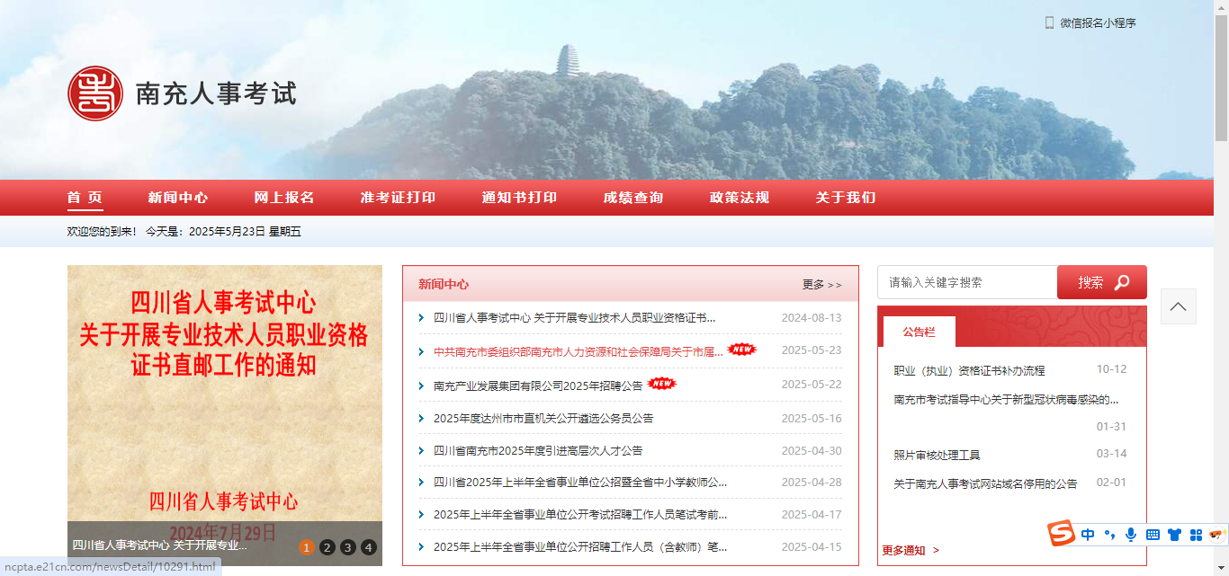
Task: Click the 南充人事考试 site title
Action: tap(216, 93)
